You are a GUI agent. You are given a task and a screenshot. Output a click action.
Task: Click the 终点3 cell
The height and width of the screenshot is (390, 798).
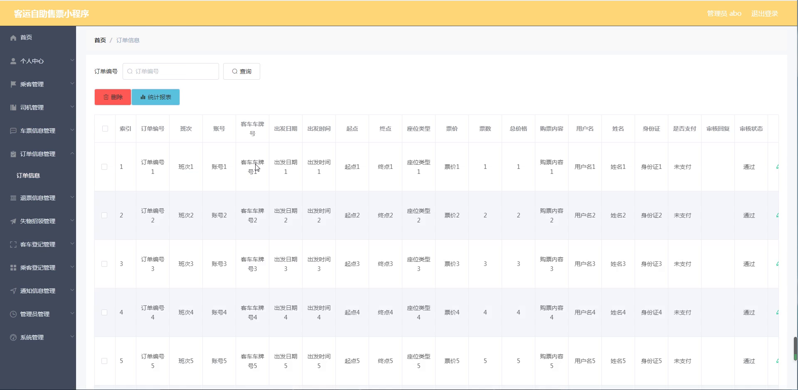[385, 264]
